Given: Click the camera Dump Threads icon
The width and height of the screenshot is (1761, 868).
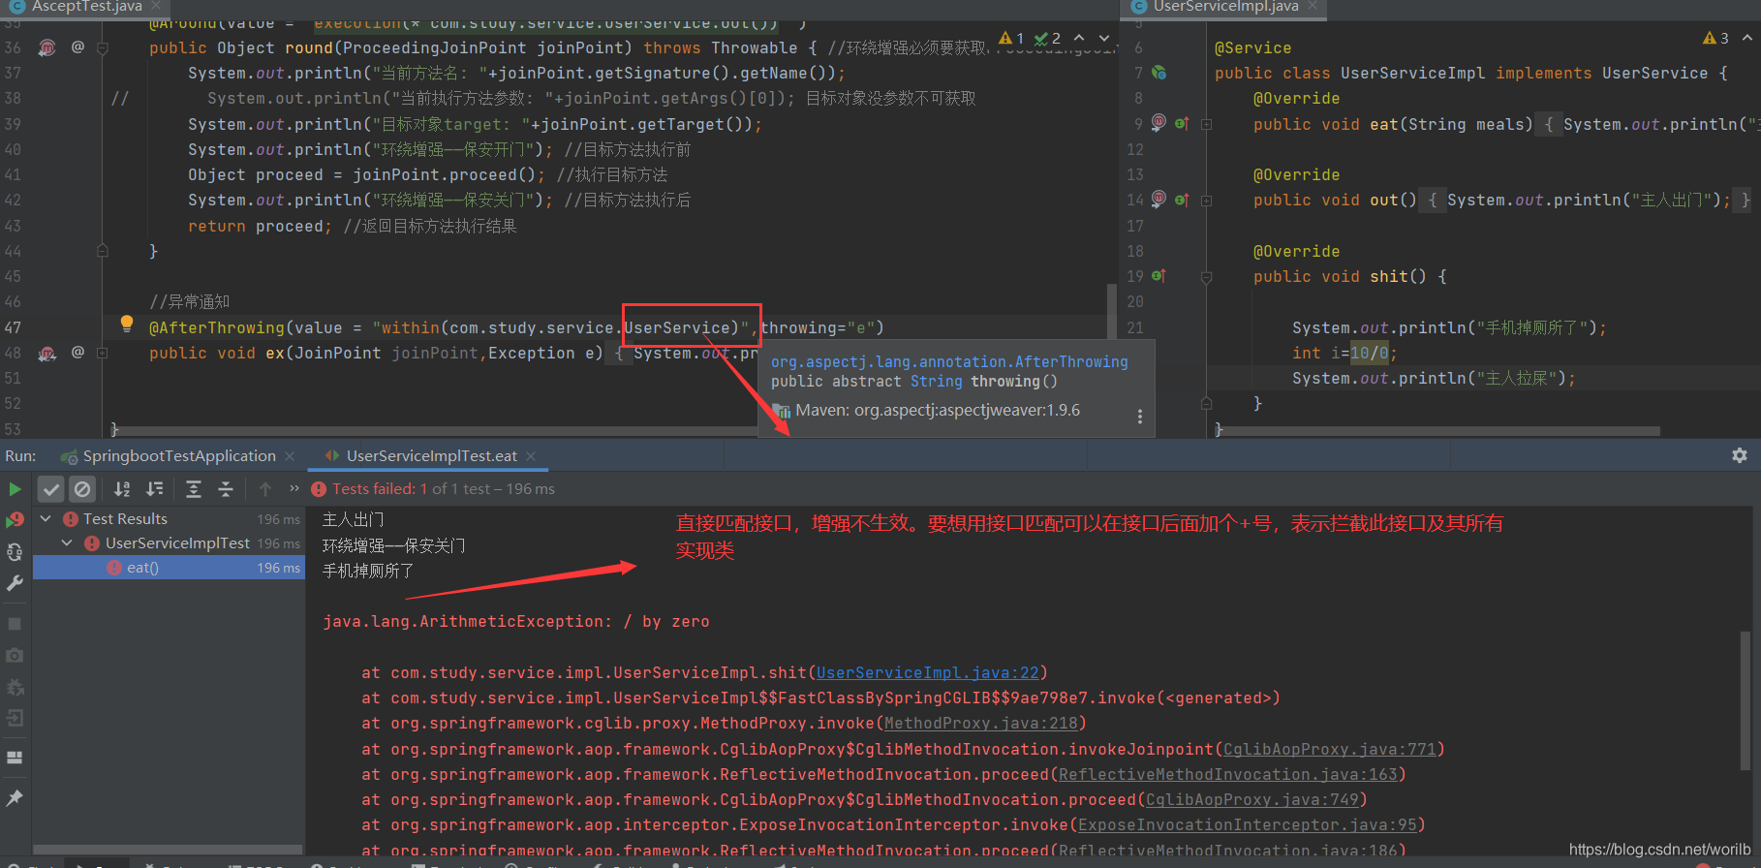Looking at the screenshot, I should coord(15,655).
